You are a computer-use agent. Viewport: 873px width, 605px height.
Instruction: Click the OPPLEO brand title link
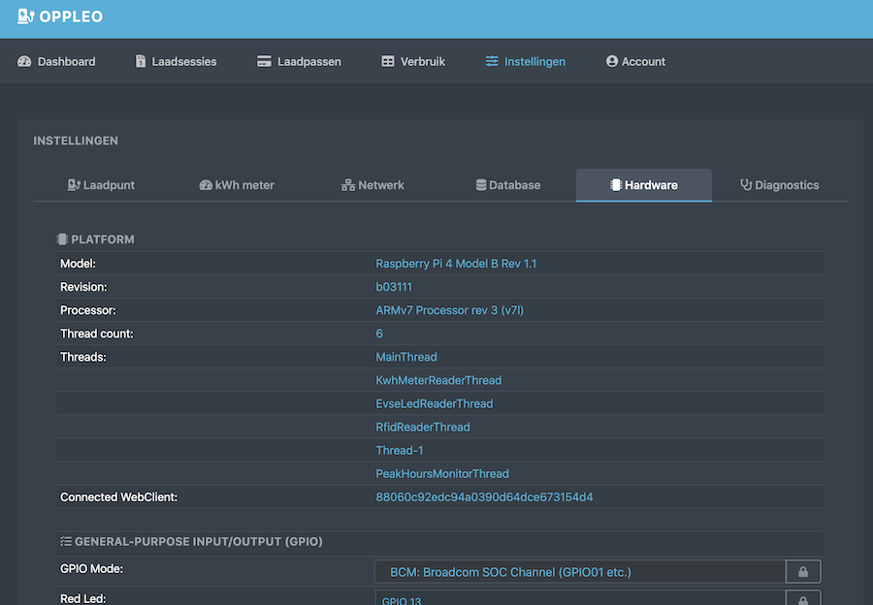tap(71, 16)
